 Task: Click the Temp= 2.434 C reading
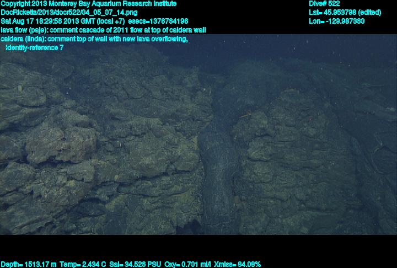pos(83,265)
